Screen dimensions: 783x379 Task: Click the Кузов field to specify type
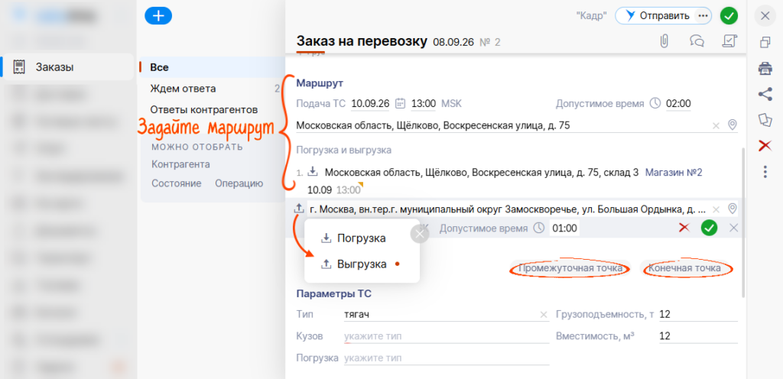tap(447, 337)
